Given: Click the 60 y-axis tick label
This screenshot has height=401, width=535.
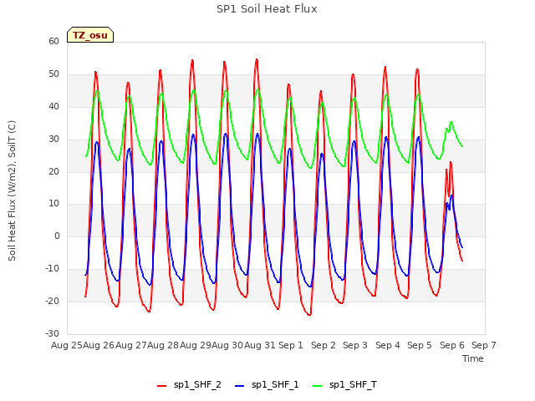Looking at the screenshot, I should pos(53,41).
